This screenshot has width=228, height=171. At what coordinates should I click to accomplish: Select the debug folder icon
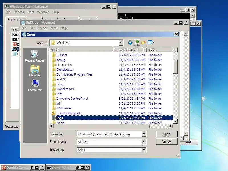(54, 60)
